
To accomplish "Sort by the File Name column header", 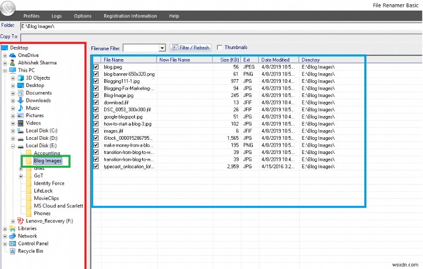I will tap(129, 60).
